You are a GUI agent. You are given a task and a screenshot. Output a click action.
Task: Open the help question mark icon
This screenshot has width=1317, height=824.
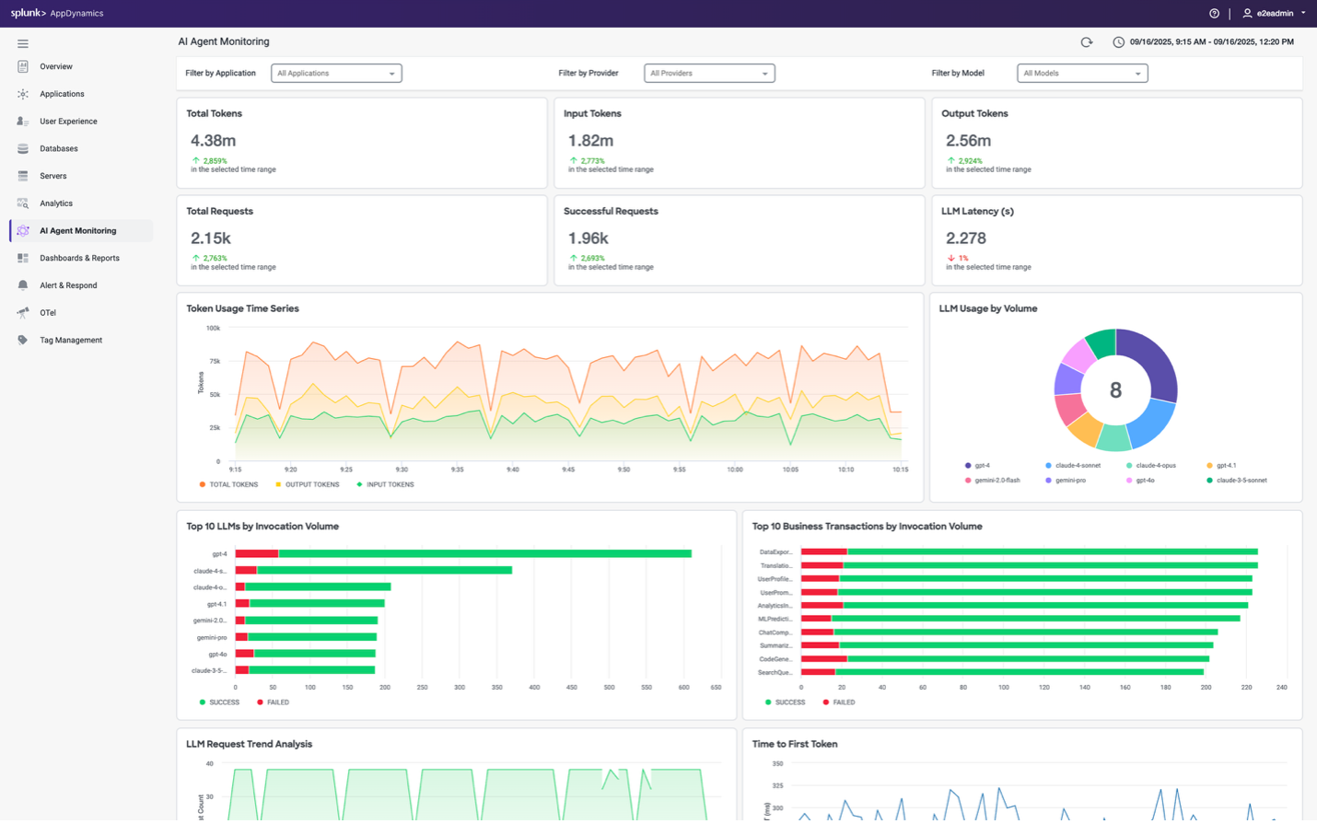[1214, 14]
